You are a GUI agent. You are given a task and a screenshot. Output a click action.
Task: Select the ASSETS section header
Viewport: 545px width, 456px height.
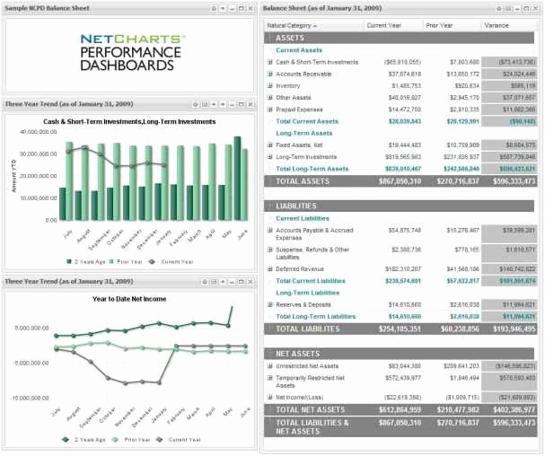click(x=399, y=38)
